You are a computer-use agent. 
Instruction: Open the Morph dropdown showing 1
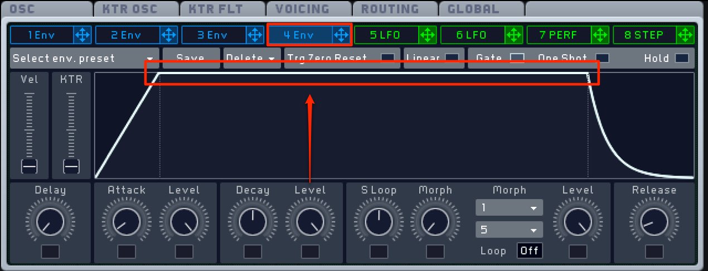[509, 207]
